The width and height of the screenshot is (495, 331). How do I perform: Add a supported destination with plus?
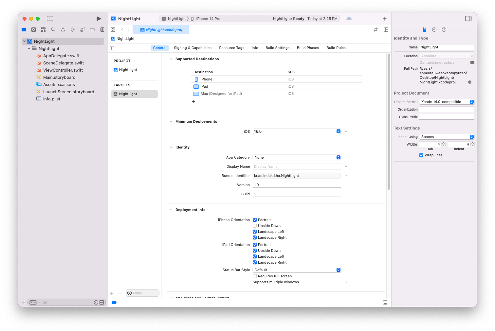(x=193, y=102)
